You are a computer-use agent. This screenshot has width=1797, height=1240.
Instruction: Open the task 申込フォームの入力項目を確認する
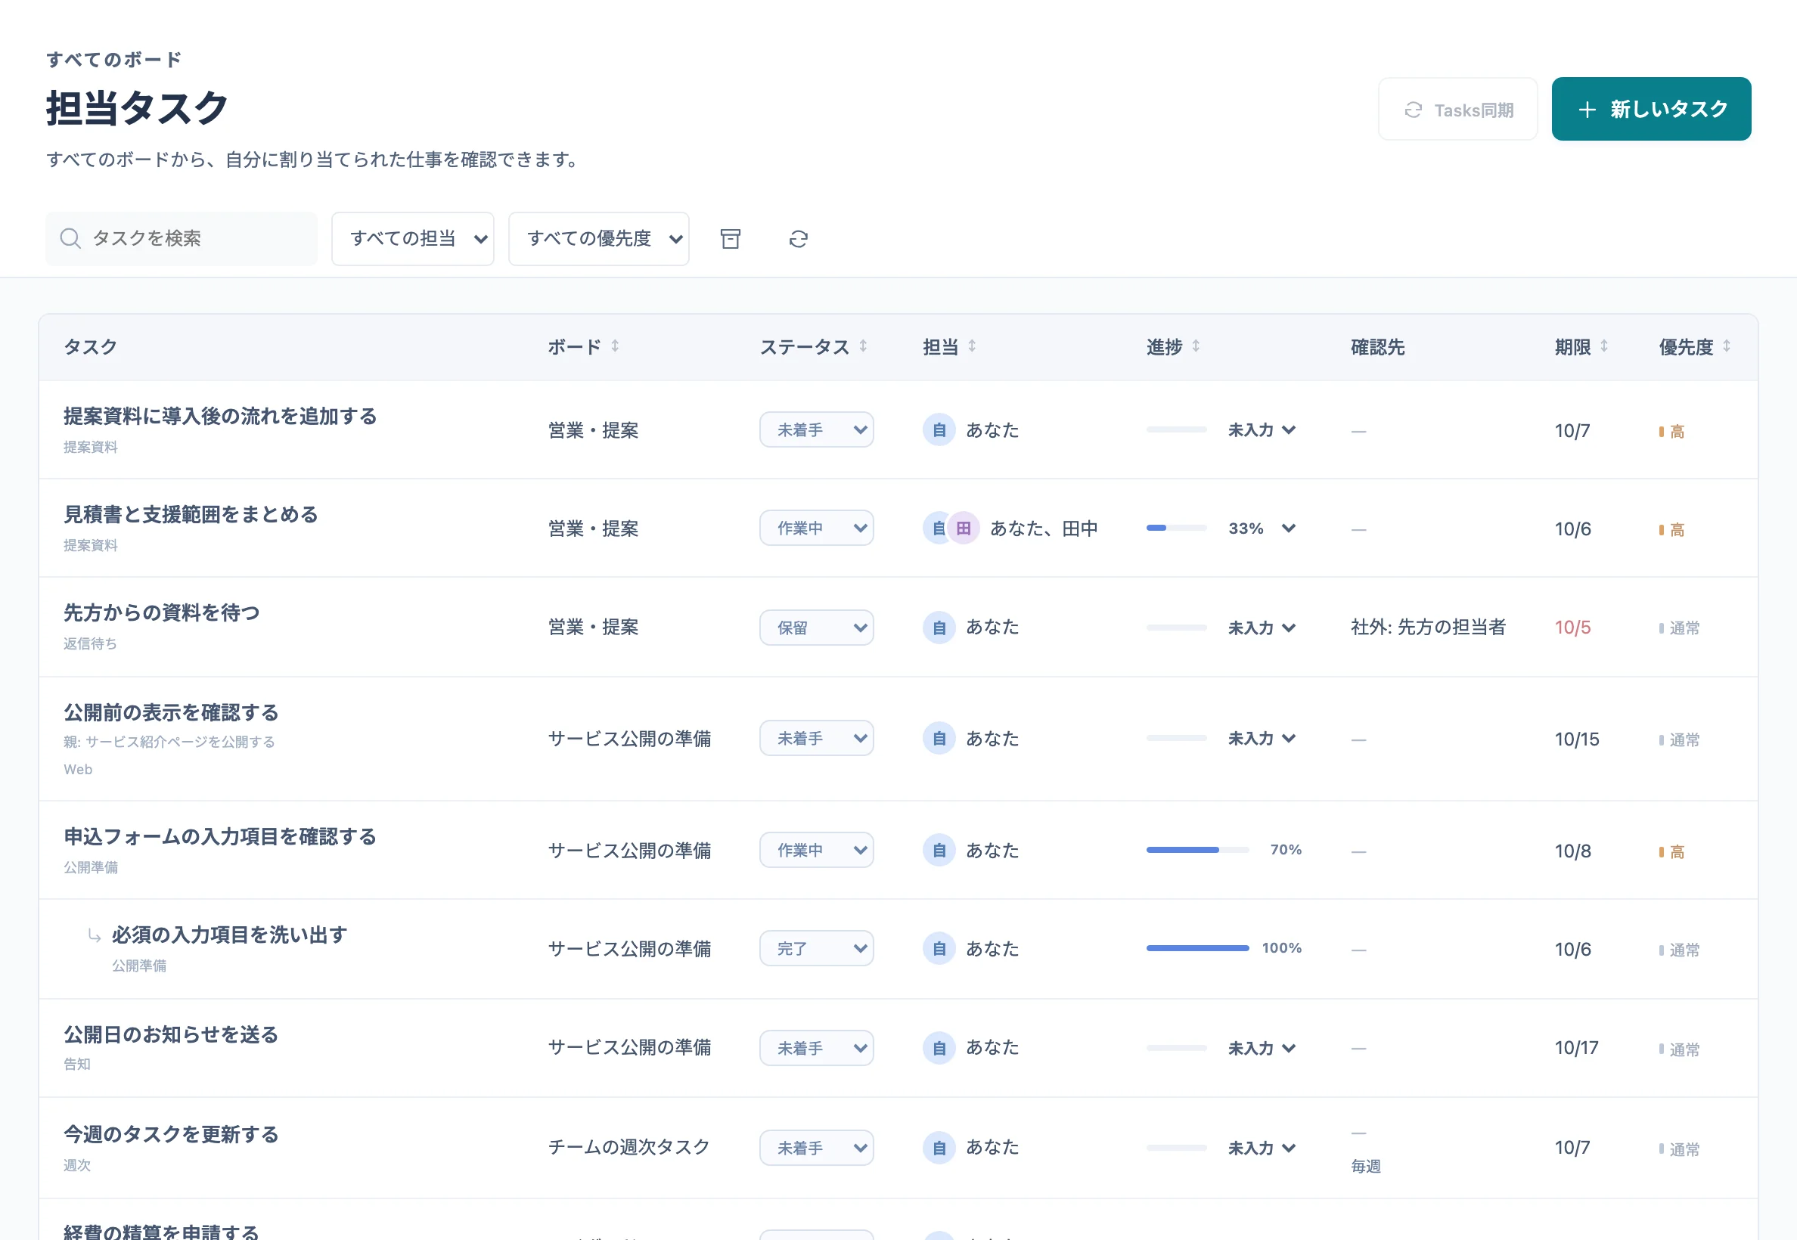(x=220, y=836)
